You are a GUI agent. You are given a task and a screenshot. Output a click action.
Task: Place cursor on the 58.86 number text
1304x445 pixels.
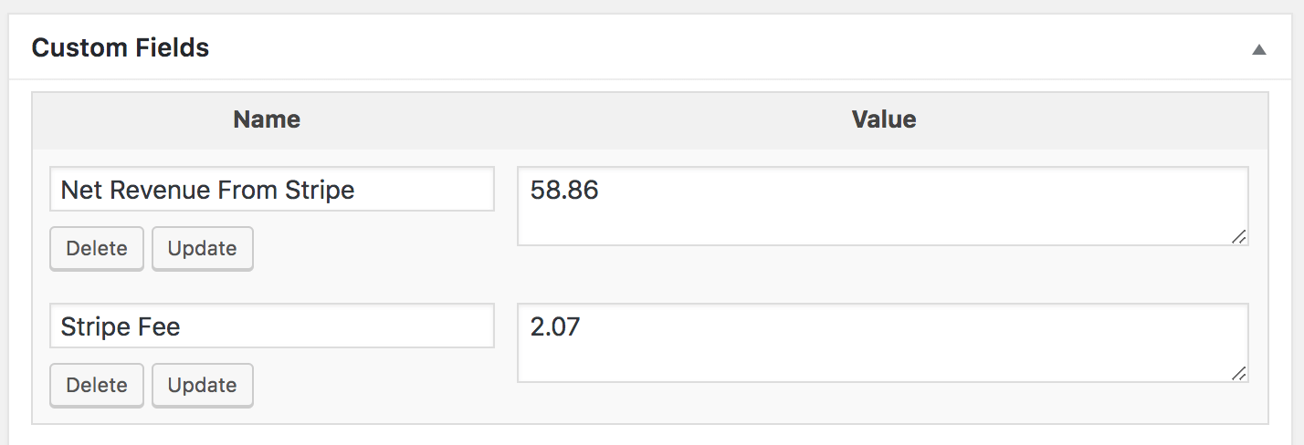pyautogui.click(x=564, y=191)
